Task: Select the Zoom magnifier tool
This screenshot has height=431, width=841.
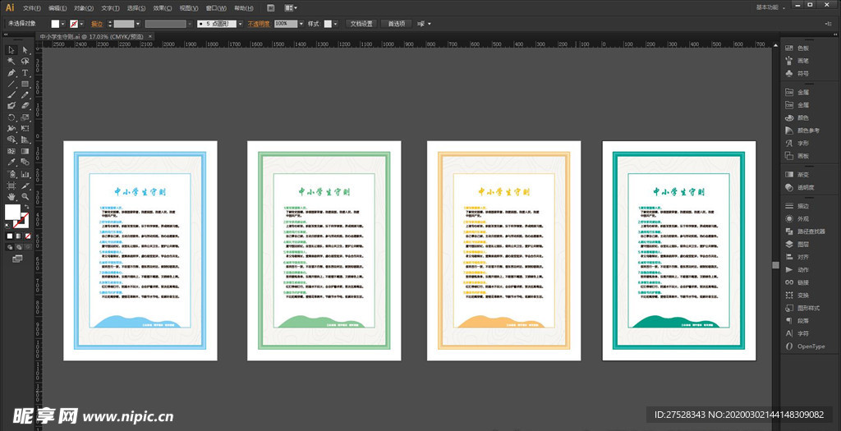Action: (x=25, y=197)
